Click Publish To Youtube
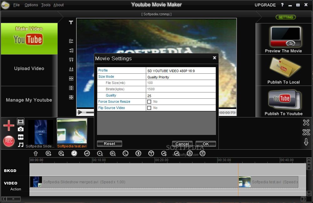The height and width of the screenshot is (203, 313). tap(284, 101)
